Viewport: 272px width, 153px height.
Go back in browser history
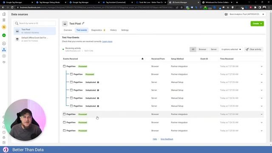point(3,8)
